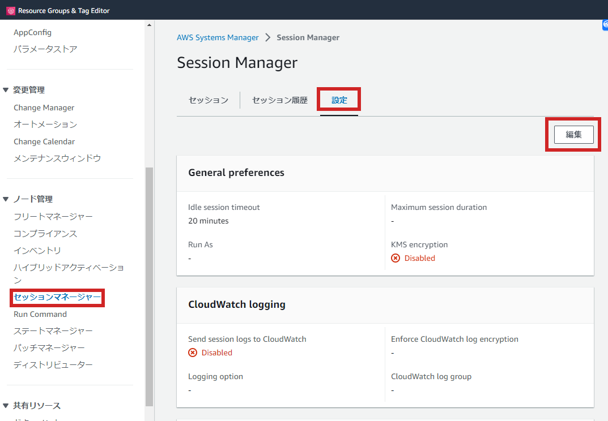Image resolution: width=608 pixels, height=421 pixels.
Task: Click the 20 minutes timeout value
Action: tap(208, 221)
